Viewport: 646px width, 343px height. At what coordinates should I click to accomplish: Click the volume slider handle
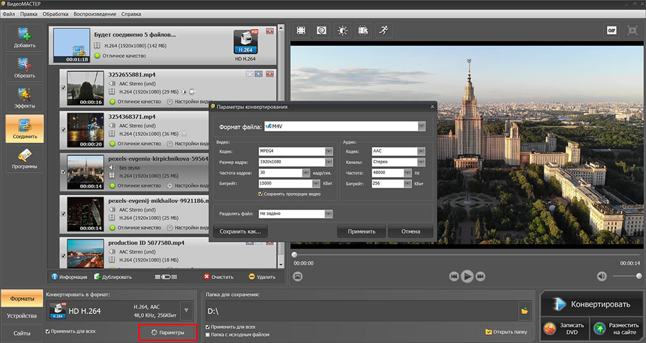pos(639,276)
